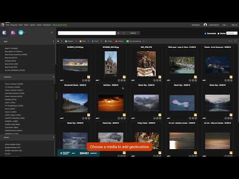Select the sun reflecting on sea thumbnail
The height and width of the screenshot is (179, 239).
[182, 141]
